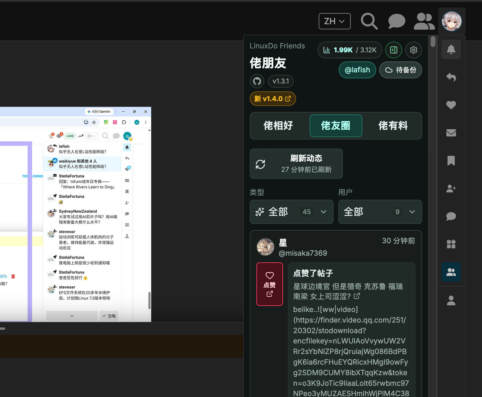Open the profile person tab in sidebar
The height and width of the screenshot is (397, 482).
[451, 300]
